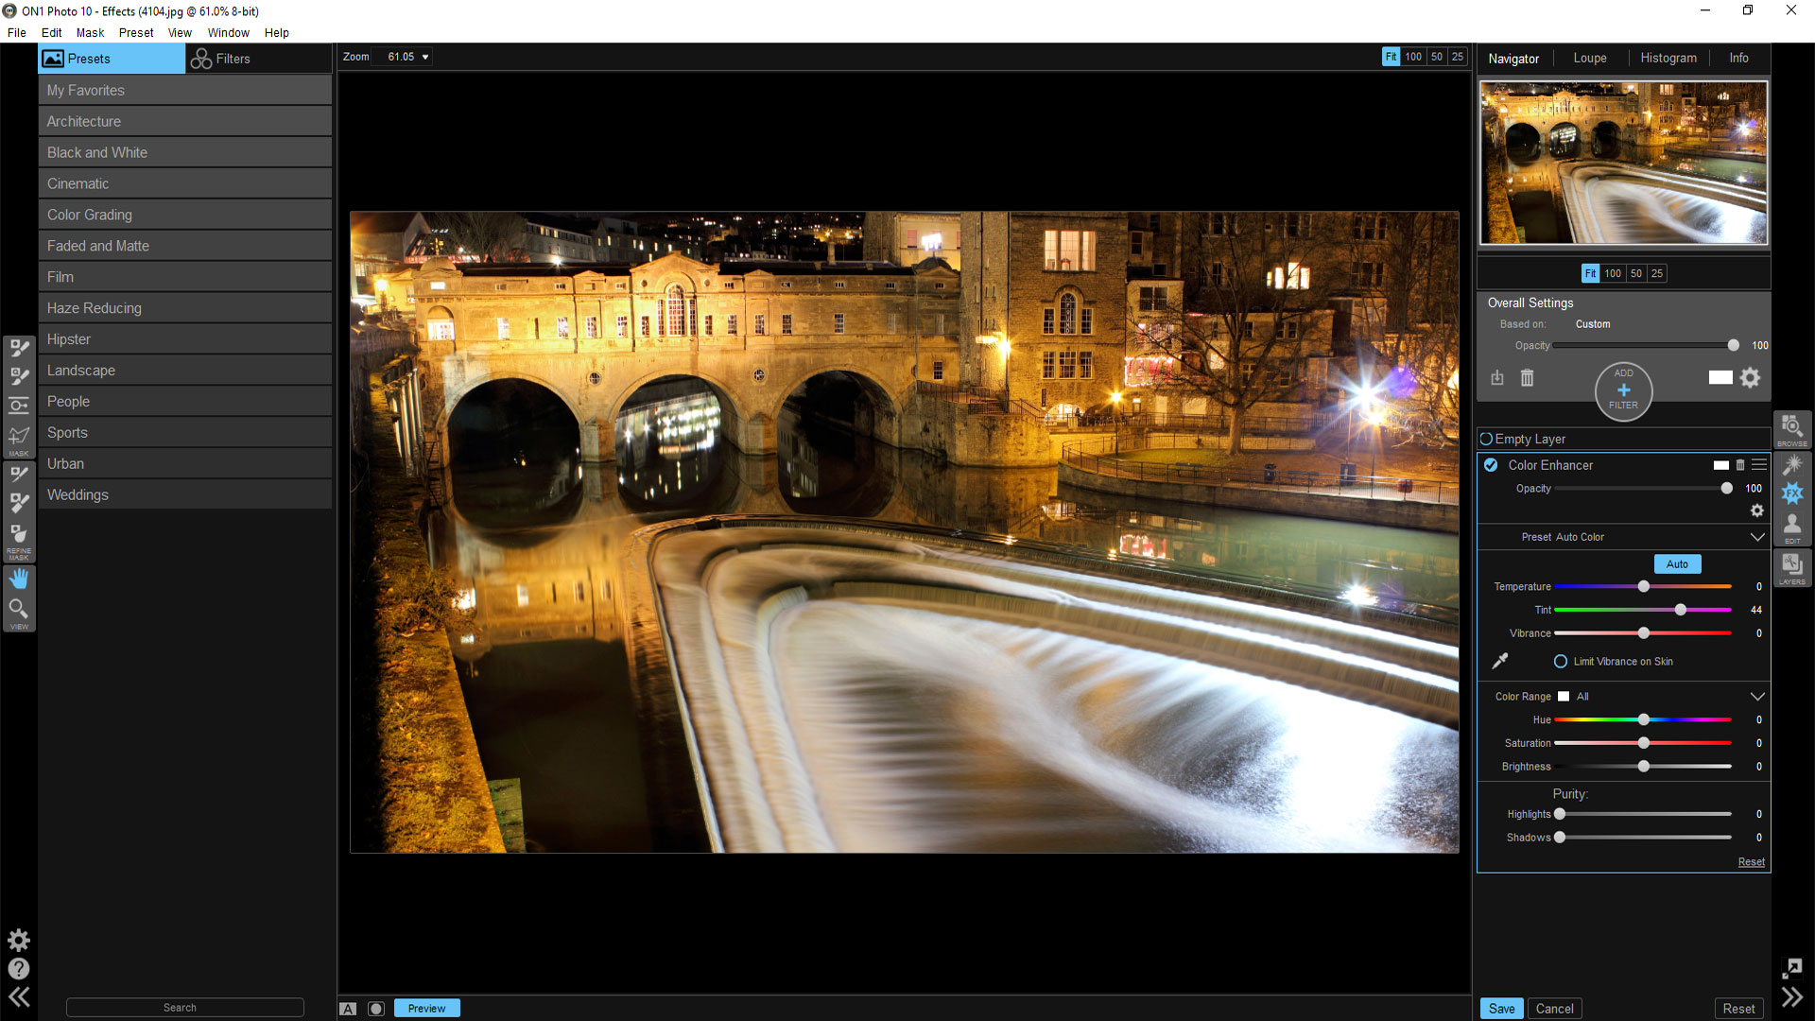Toggle the show mask circle button
Screen dimensions: 1815x1021
click(376, 1009)
